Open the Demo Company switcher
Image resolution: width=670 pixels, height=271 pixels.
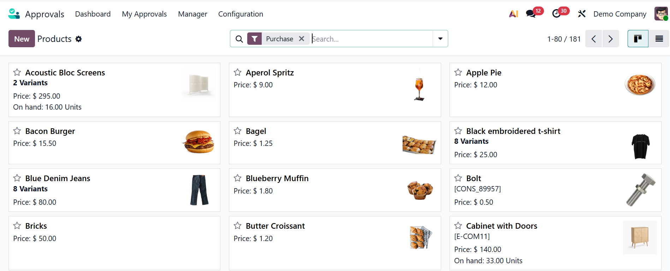(x=619, y=14)
